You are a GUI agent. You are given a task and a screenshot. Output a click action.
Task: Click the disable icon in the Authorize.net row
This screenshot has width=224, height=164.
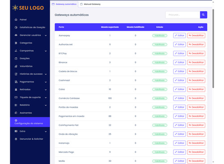pos(190,44)
